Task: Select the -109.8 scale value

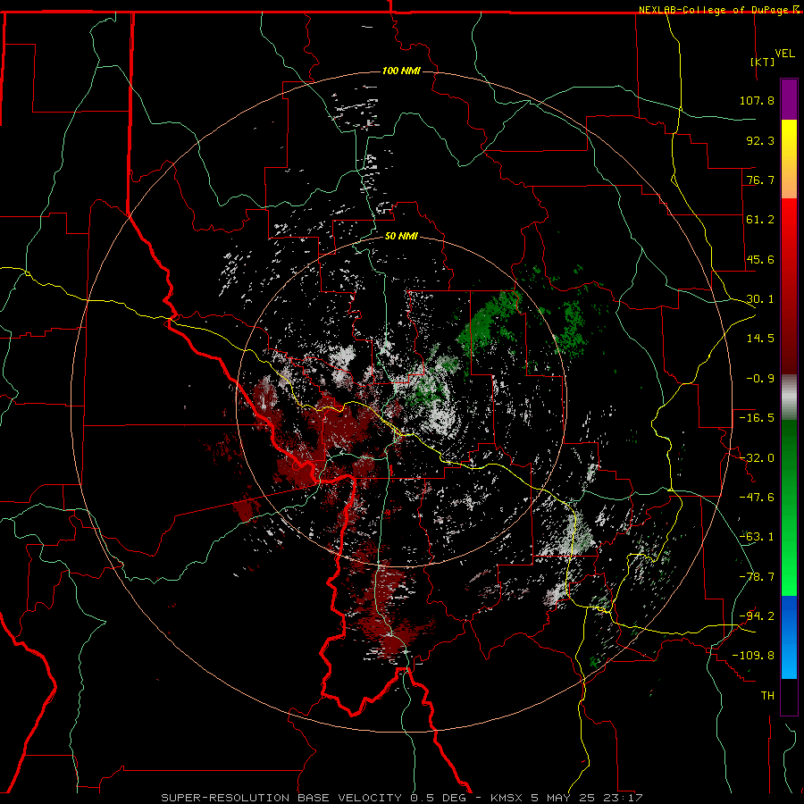Action: (753, 656)
